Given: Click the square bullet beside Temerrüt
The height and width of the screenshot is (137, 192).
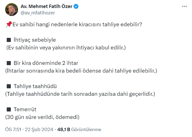Looking at the screenshot, I should point(9,109).
